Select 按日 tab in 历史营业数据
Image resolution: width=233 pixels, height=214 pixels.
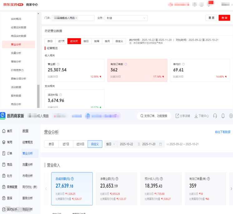86,41
